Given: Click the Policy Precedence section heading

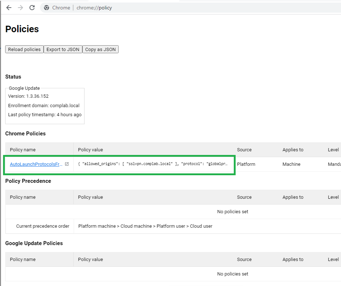Looking at the screenshot, I should click(x=28, y=181).
